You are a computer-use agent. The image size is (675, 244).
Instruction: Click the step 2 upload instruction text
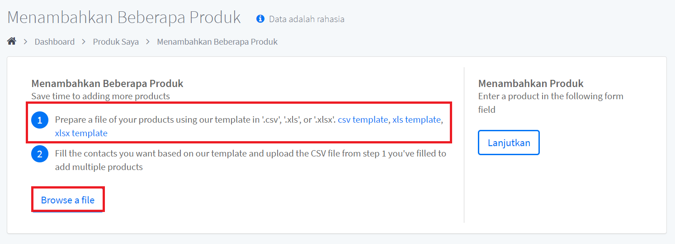coord(250,160)
